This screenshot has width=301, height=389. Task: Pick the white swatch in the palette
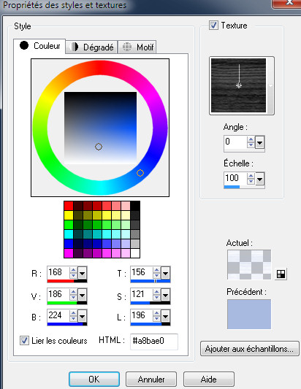point(135,253)
